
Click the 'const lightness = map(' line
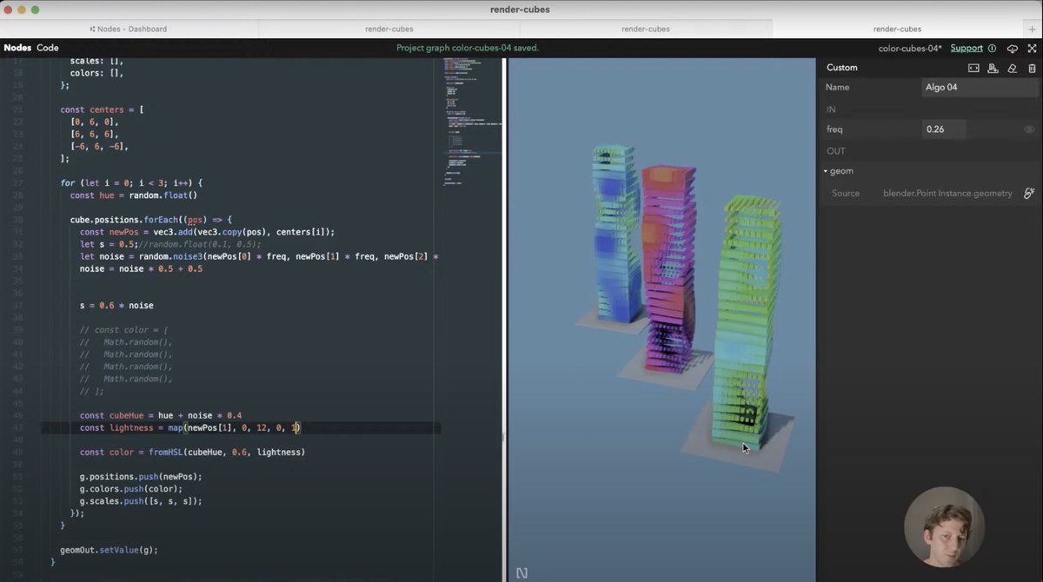[189, 427]
